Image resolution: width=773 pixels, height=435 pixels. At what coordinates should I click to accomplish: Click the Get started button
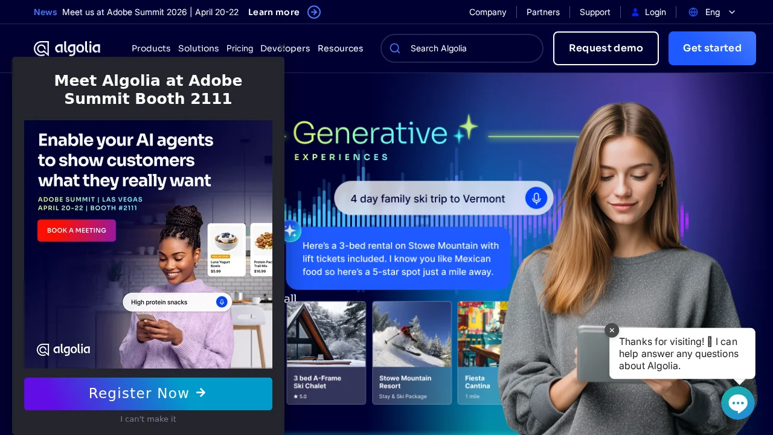coord(712,48)
